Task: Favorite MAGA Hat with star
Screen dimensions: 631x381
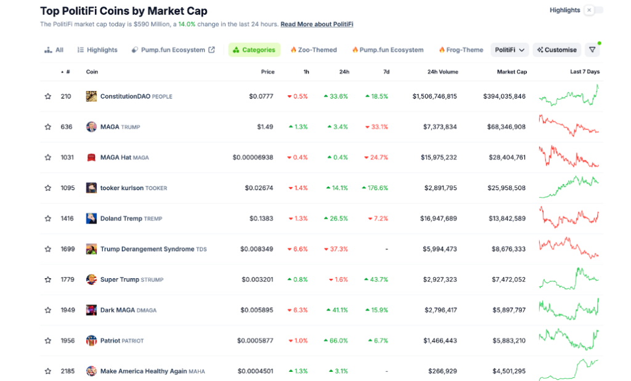Action: coord(48,158)
